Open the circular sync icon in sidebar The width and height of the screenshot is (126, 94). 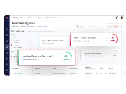click(x=7, y=59)
